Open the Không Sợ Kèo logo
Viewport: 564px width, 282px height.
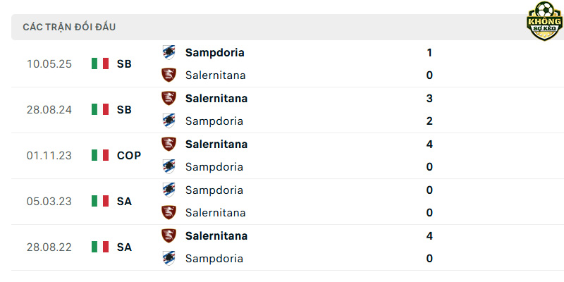click(544, 21)
